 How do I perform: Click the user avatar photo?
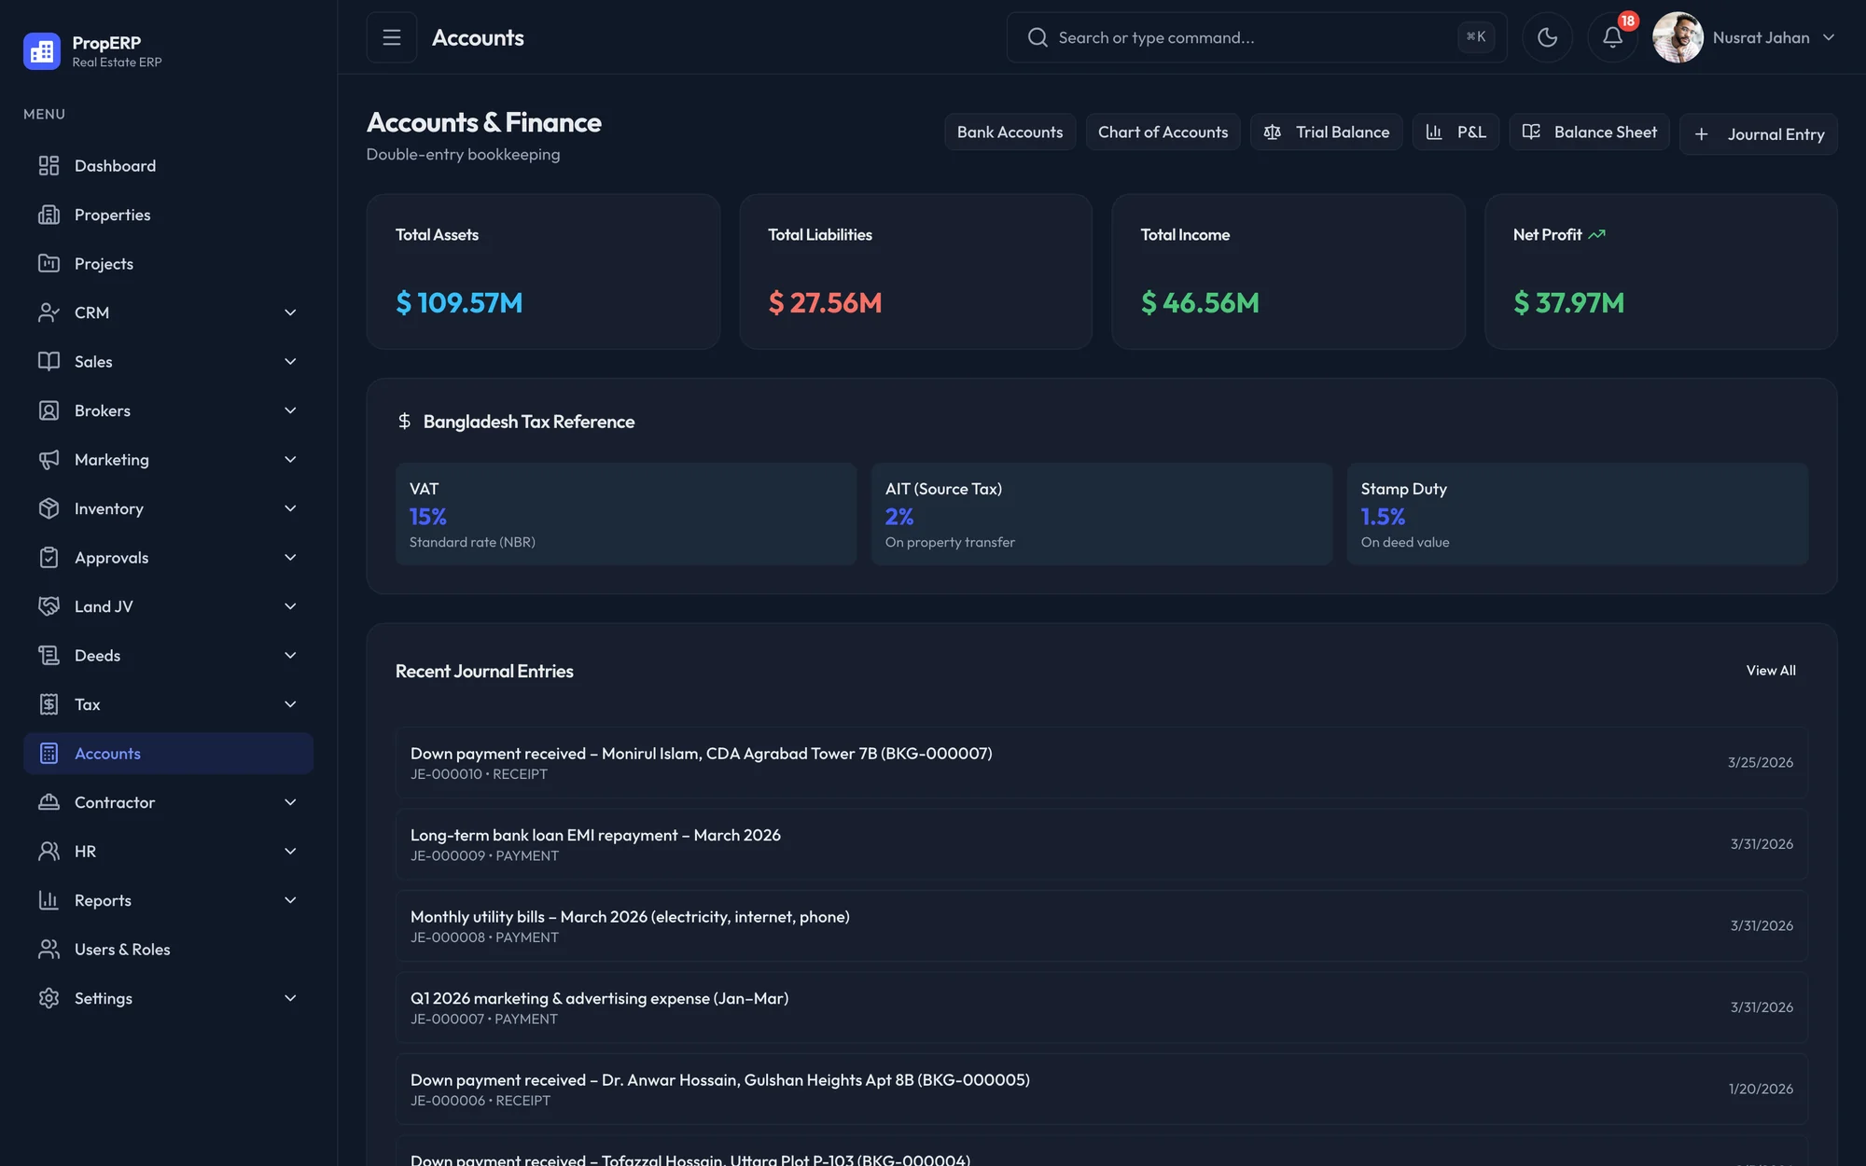(1678, 37)
